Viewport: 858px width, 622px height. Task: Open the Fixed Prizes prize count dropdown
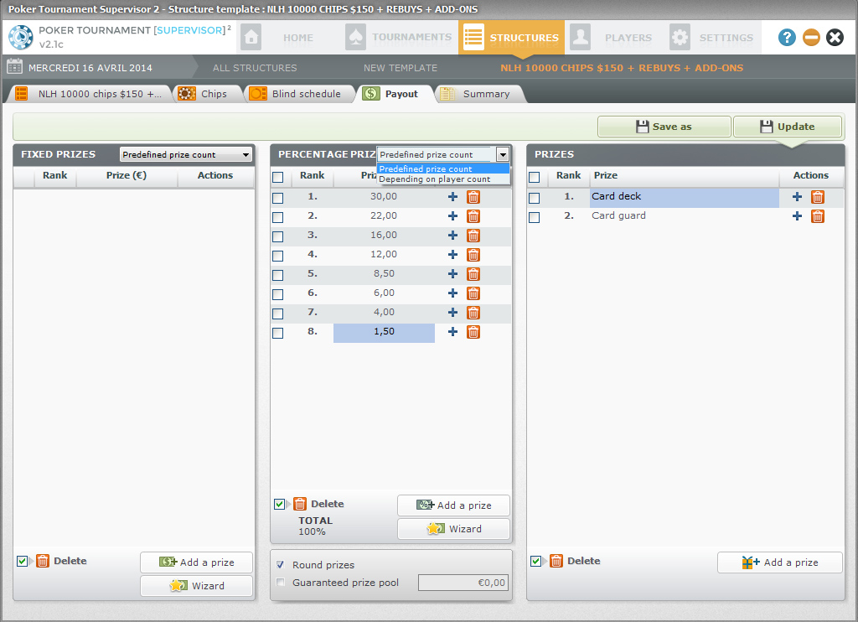click(x=186, y=155)
